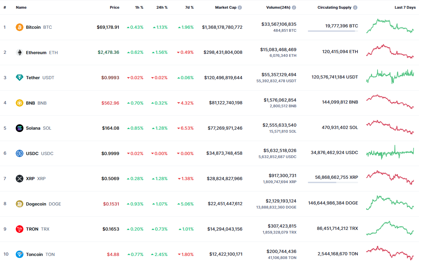Open BNB 7-day sparkline chart
The height and width of the screenshot is (267, 425).
(390, 102)
